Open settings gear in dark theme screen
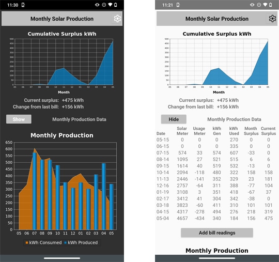279x262 pixels. 117,19
